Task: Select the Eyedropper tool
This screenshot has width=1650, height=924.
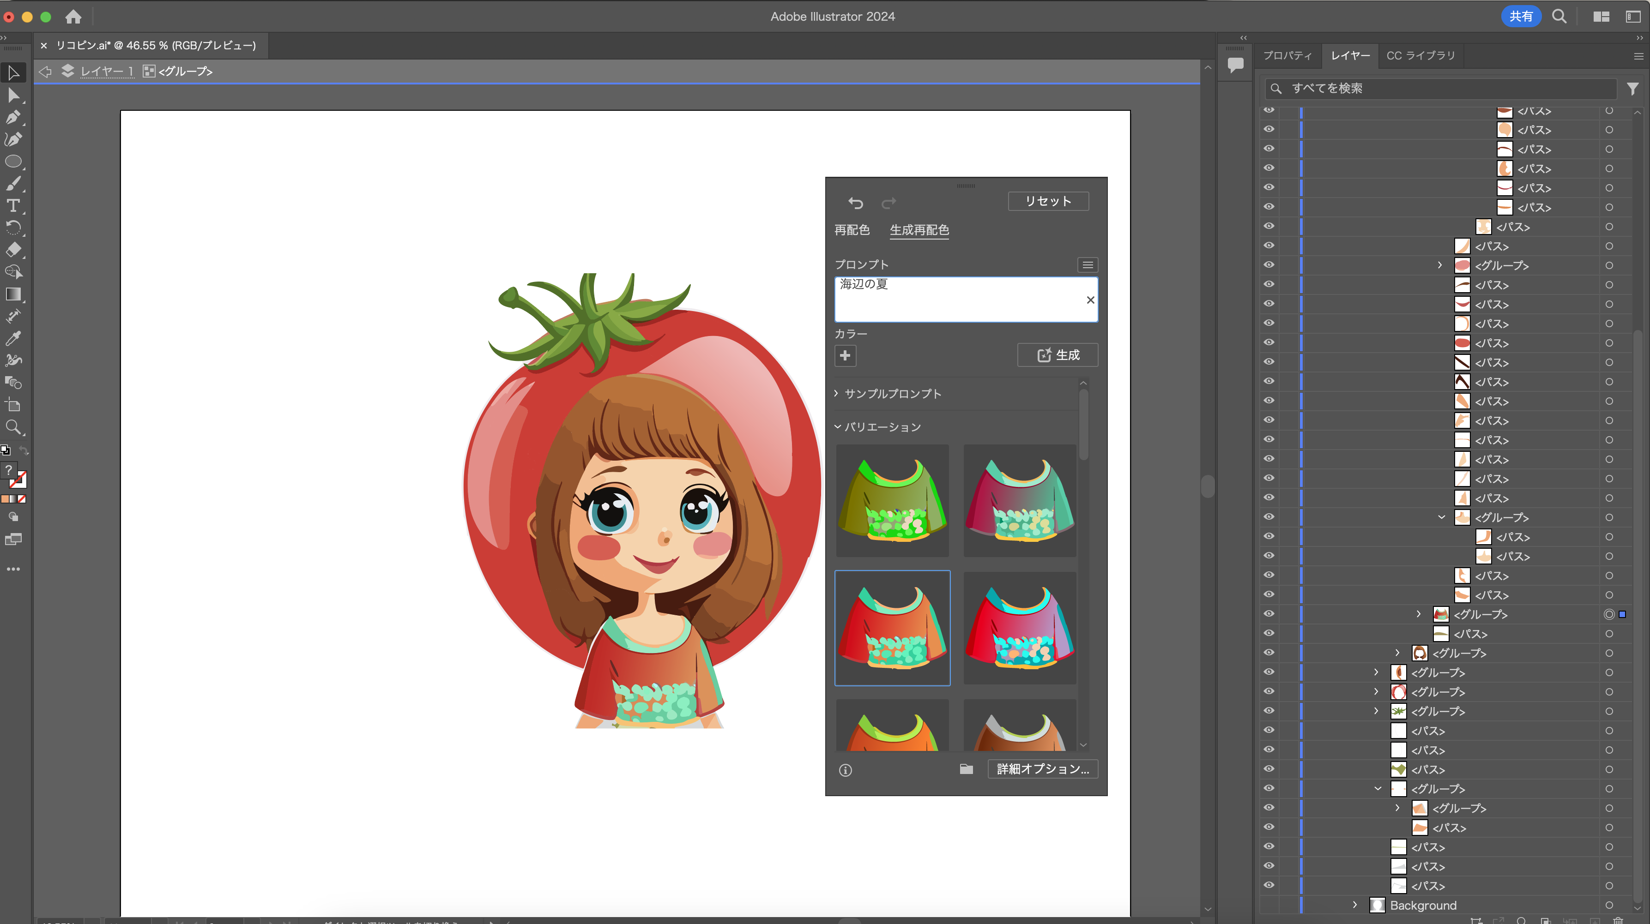Action: 13,338
